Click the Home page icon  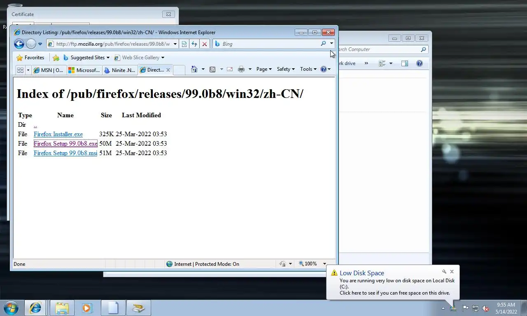coord(194,69)
